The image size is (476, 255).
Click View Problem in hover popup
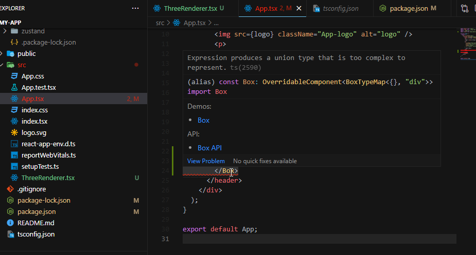click(206, 161)
